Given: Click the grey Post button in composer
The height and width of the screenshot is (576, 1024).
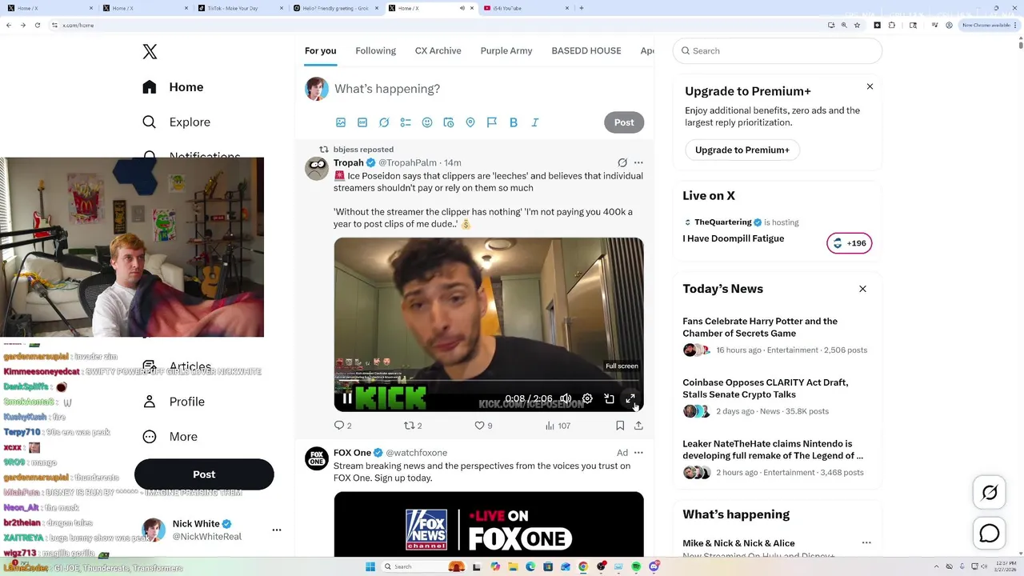Looking at the screenshot, I should pyautogui.click(x=624, y=122).
